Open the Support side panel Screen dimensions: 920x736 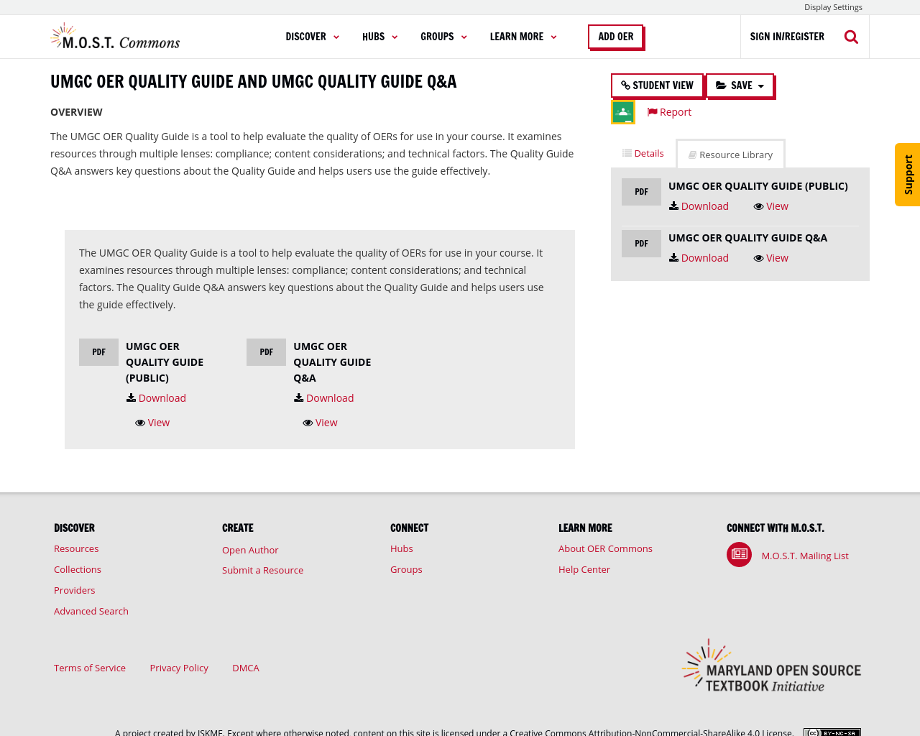click(907, 175)
